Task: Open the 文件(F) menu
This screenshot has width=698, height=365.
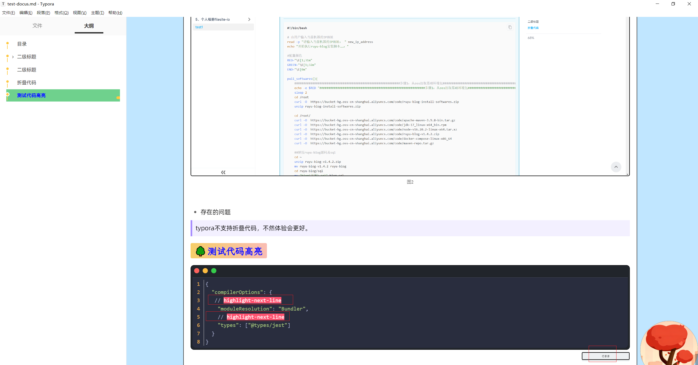Action: [x=8, y=13]
